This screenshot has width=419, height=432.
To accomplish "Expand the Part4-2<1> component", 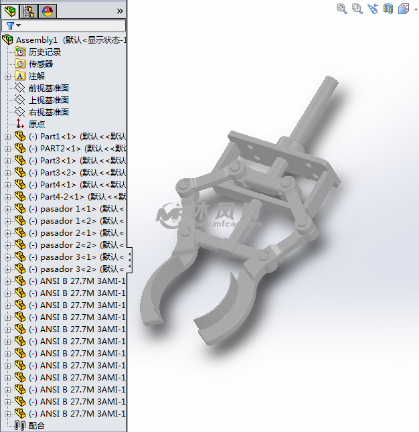I will [8, 197].
